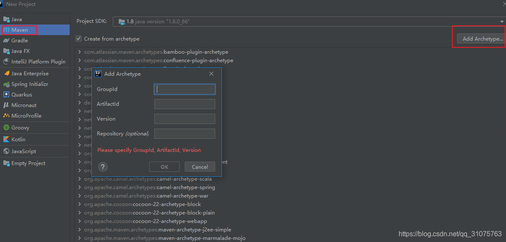The image size is (506, 242).
Task: Click the Groovy icon
Action: pyautogui.click(x=6, y=128)
